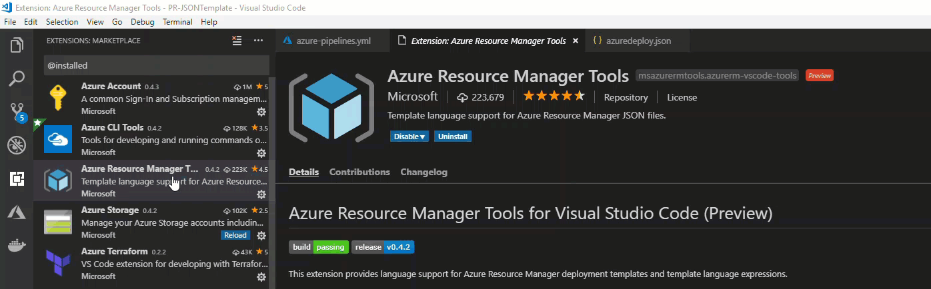Open Azure Resource Manager Tools gear menu

click(261, 194)
